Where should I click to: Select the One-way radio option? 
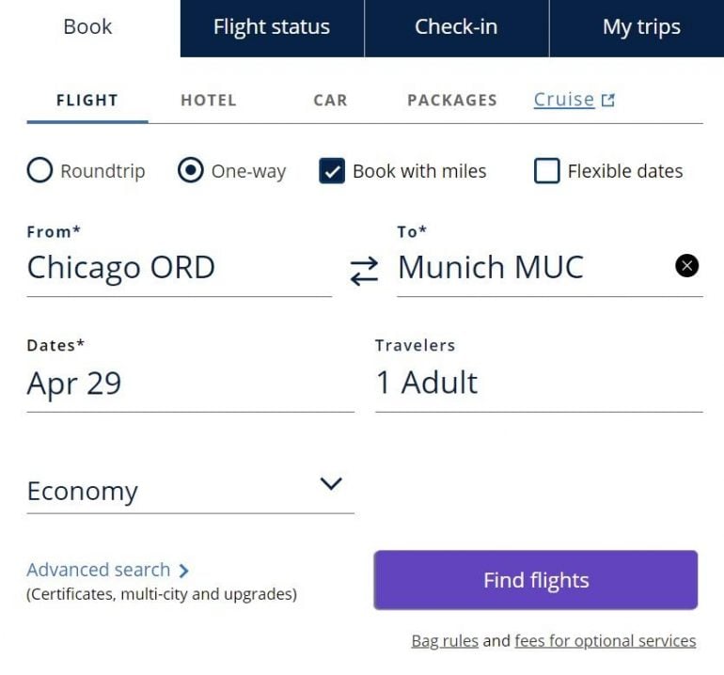pyautogui.click(x=190, y=171)
